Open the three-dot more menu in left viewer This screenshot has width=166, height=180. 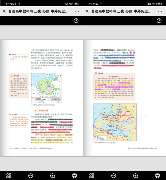click(x=77, y=11)
